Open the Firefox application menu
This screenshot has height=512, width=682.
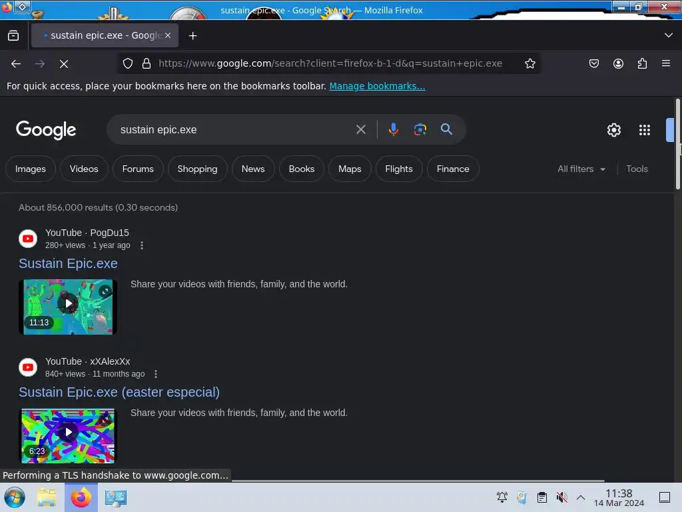[666, 63]
